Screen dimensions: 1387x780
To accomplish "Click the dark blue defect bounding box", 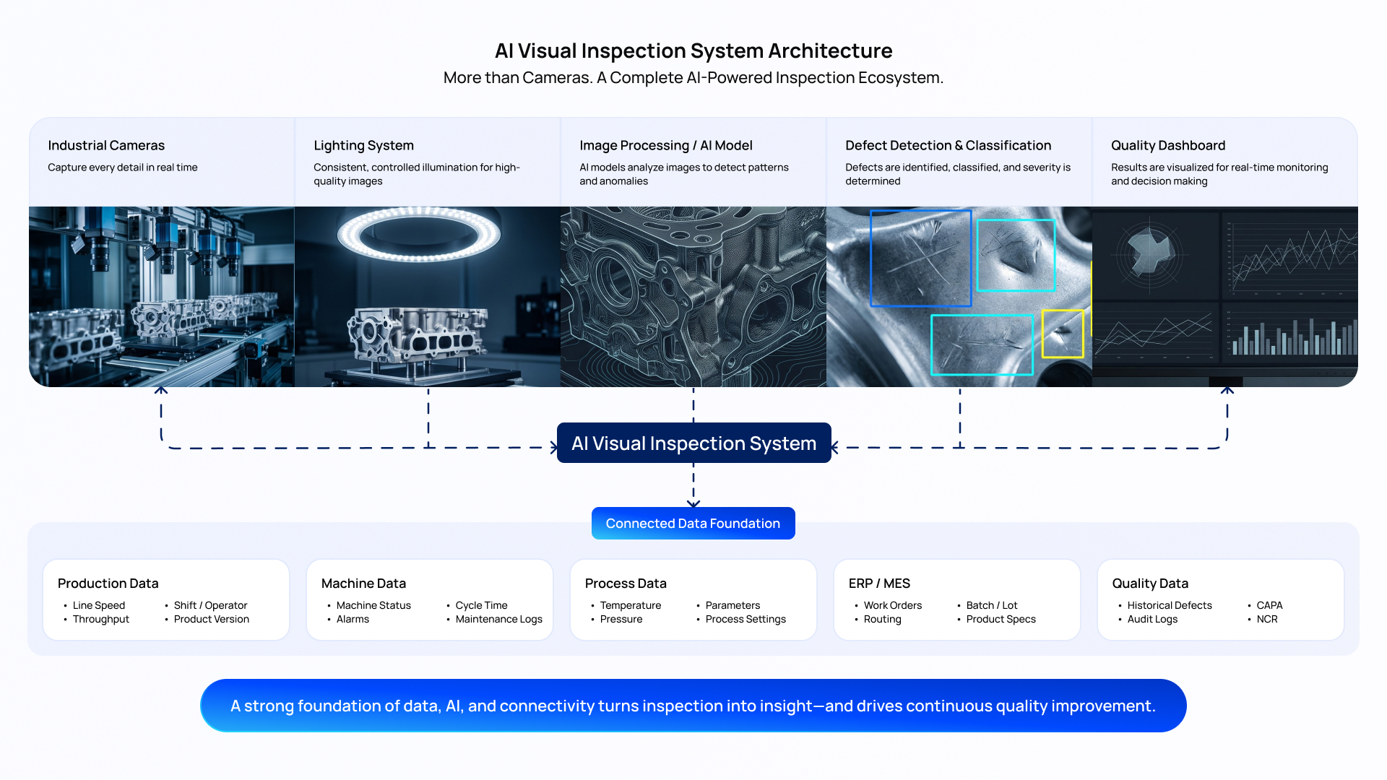I will (920, 259).
